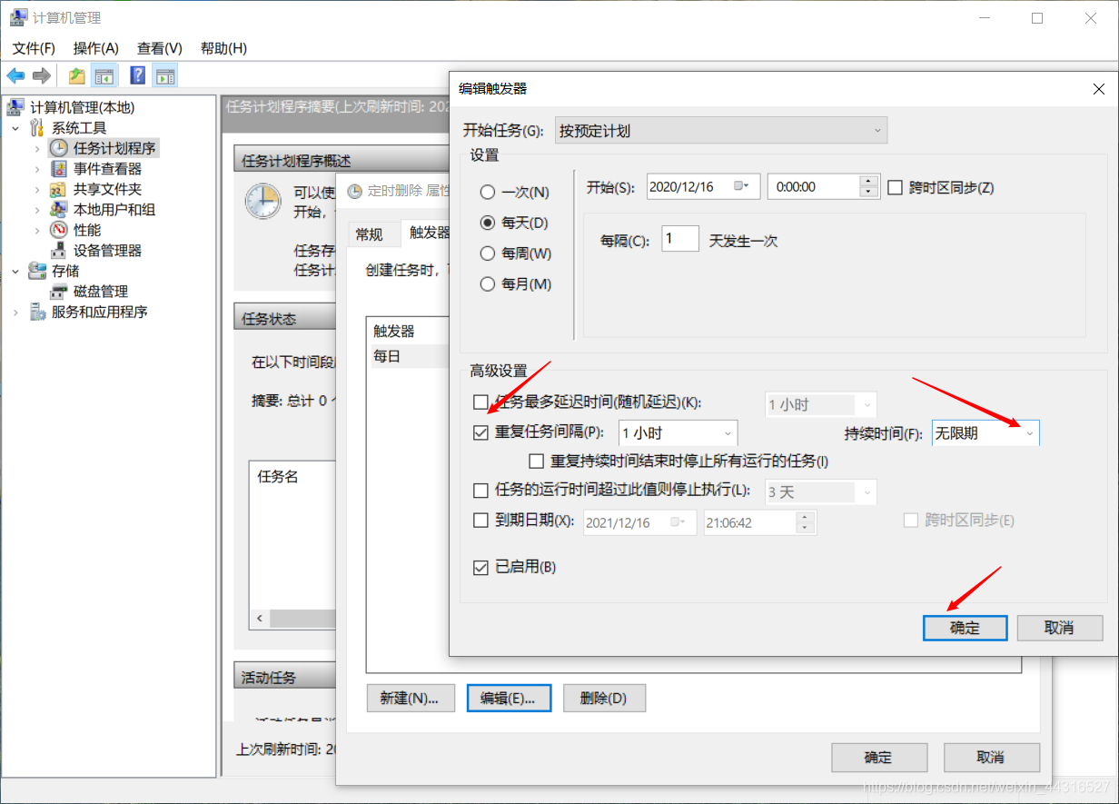This screenshot has width=1119, height=804.
Task: Click 取消 in 编辑触发器 dialog
Action: click(x=1060, y=628)
